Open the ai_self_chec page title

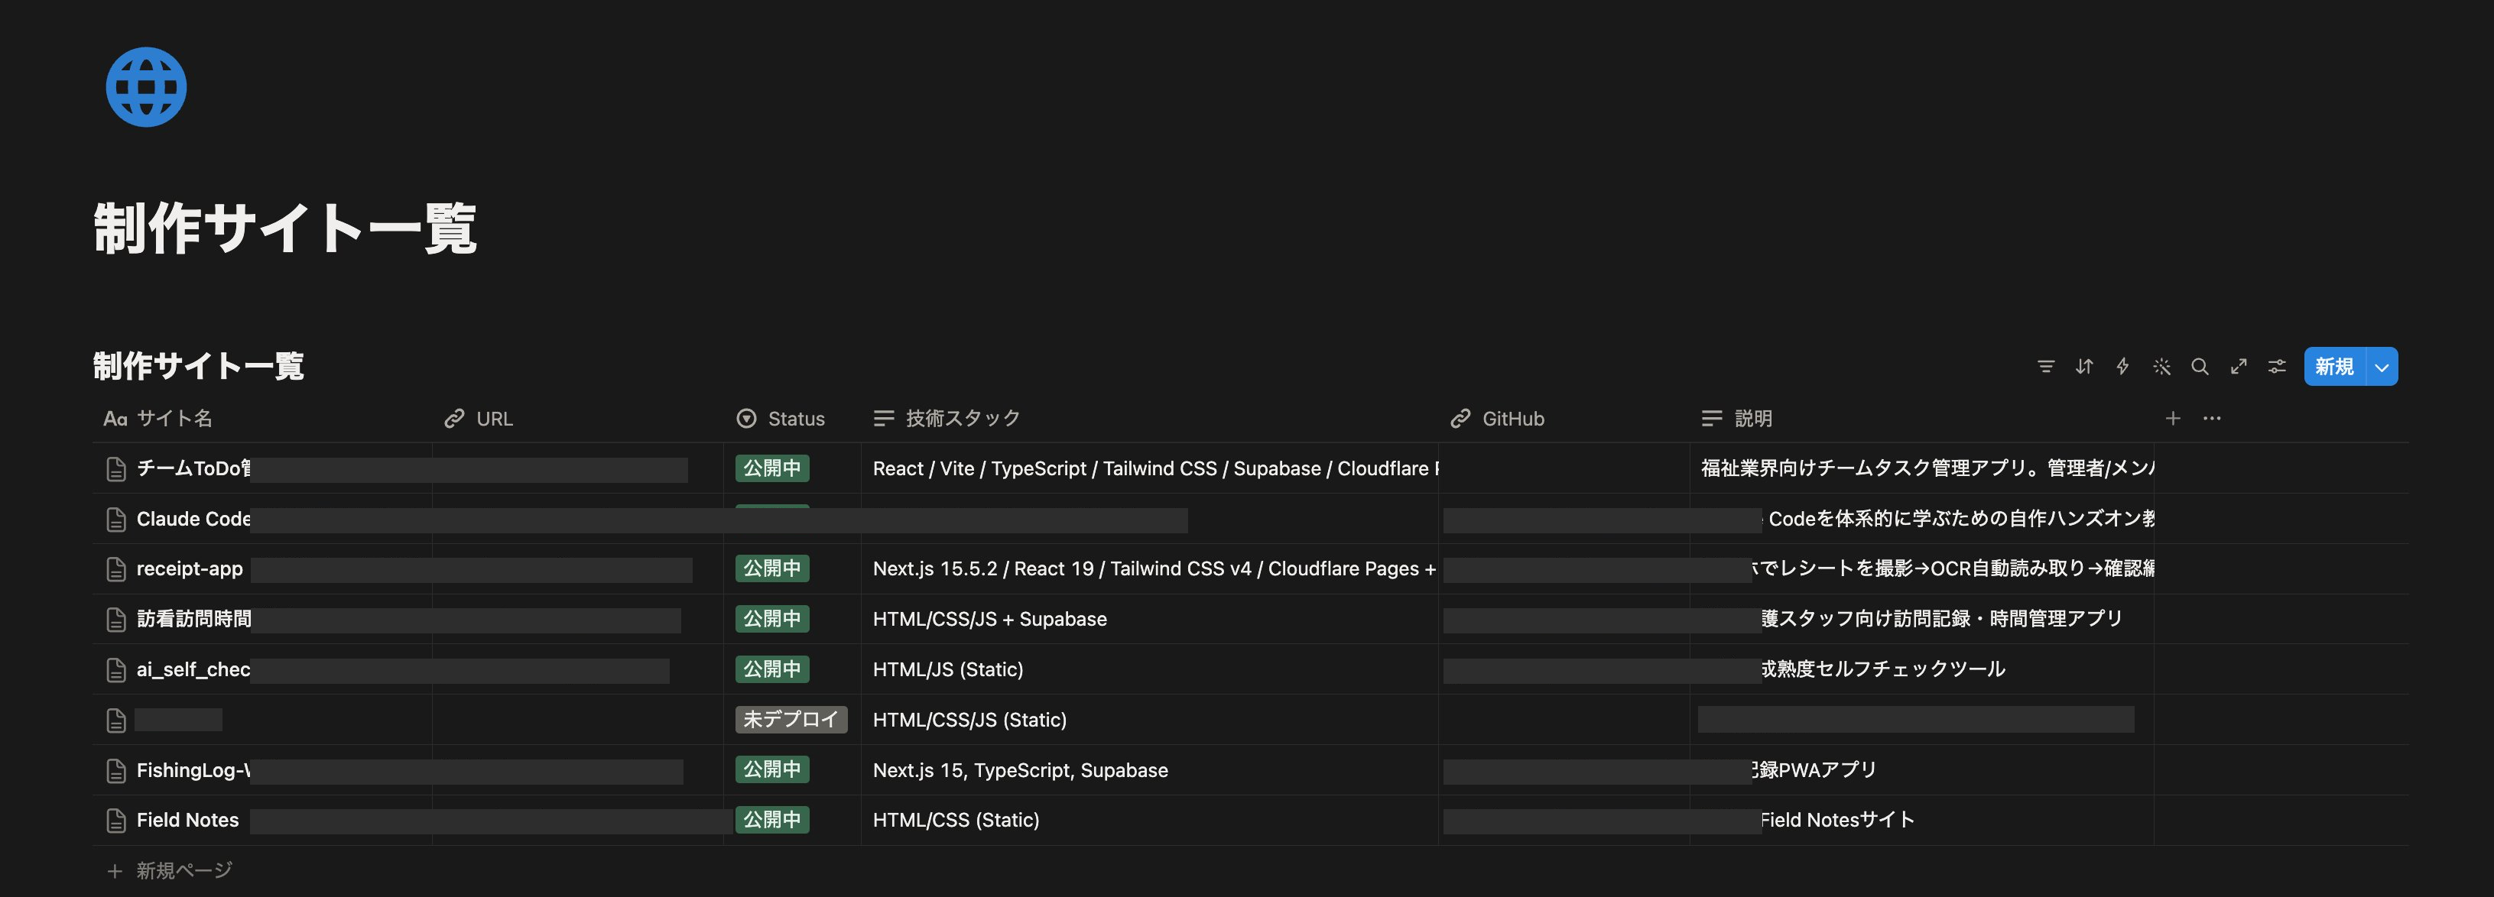point(193,669)
